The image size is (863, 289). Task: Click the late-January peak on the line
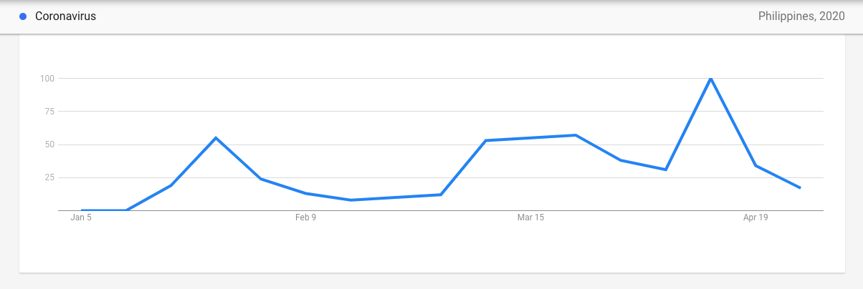pos(216,138)
